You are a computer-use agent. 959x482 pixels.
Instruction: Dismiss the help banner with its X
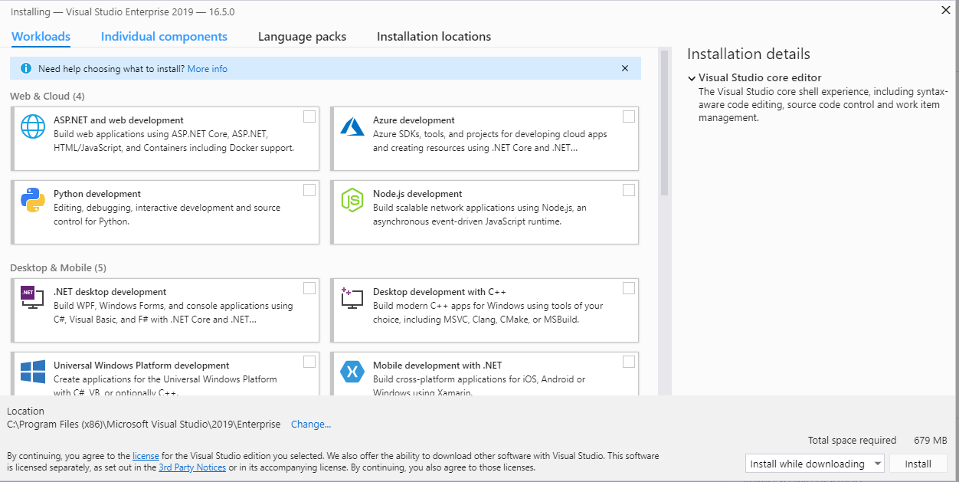(625, 68)
